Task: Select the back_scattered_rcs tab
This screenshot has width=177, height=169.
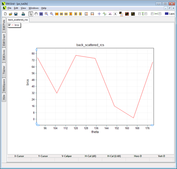Action: pos(18,20)
